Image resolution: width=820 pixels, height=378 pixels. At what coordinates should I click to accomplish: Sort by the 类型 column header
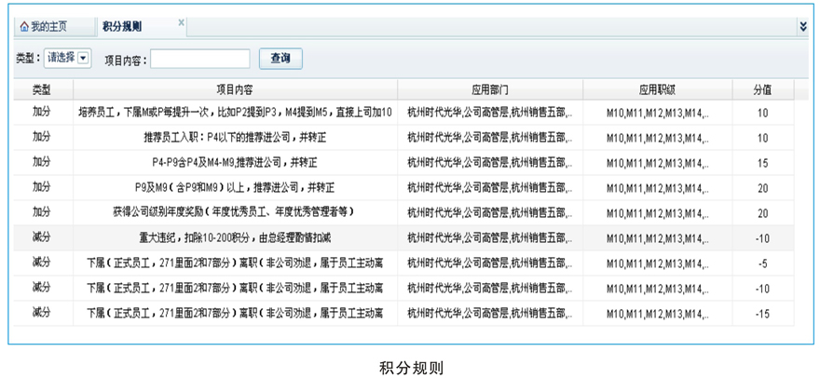point(41,89)
